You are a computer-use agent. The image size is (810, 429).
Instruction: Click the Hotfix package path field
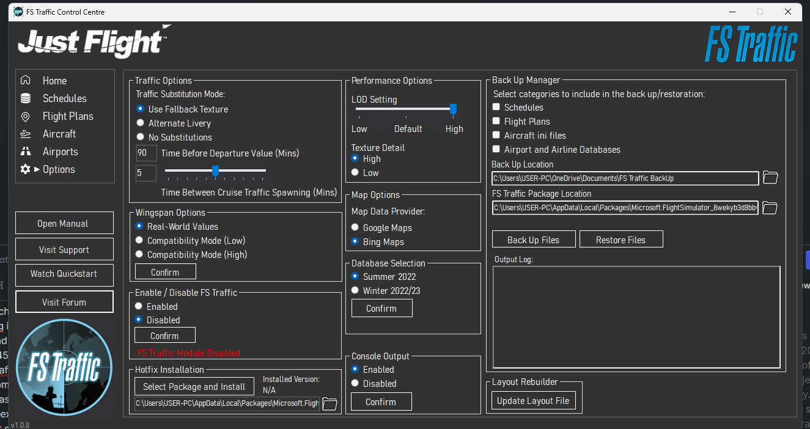(x=227, y=403)
